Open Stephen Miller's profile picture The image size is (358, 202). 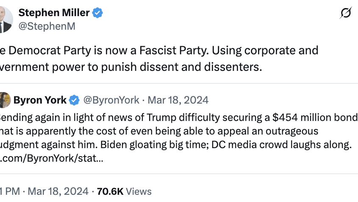tap(6, 19)
